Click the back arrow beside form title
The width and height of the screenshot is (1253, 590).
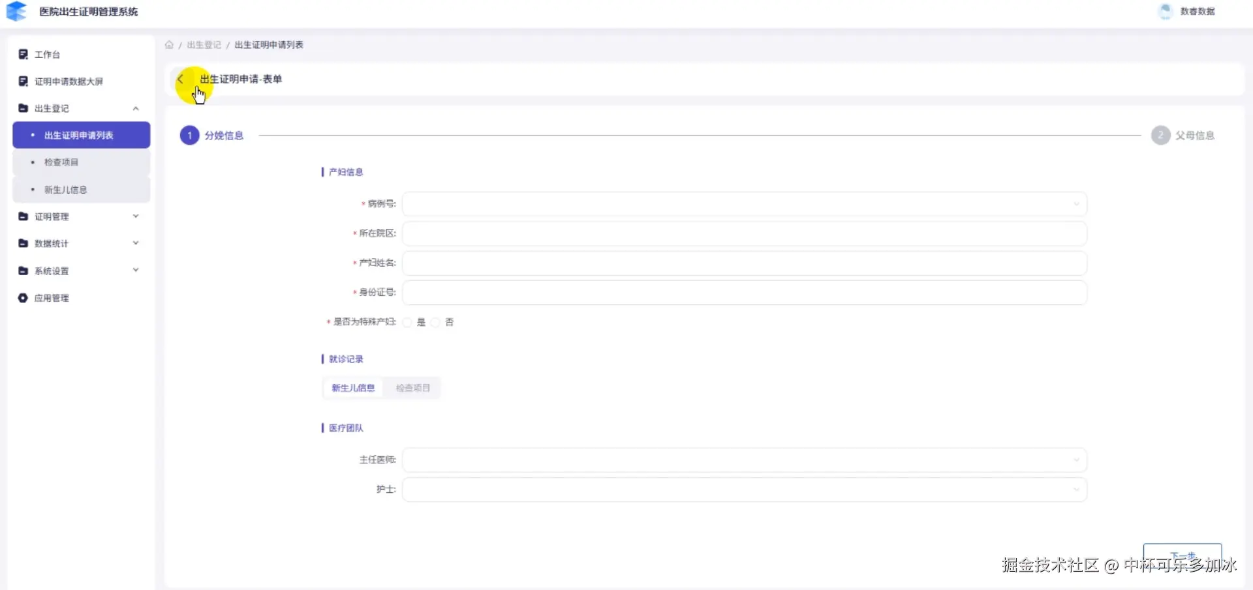(x=181, y=79)
